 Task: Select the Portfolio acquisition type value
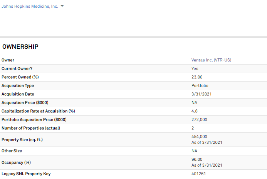(200, 85)
